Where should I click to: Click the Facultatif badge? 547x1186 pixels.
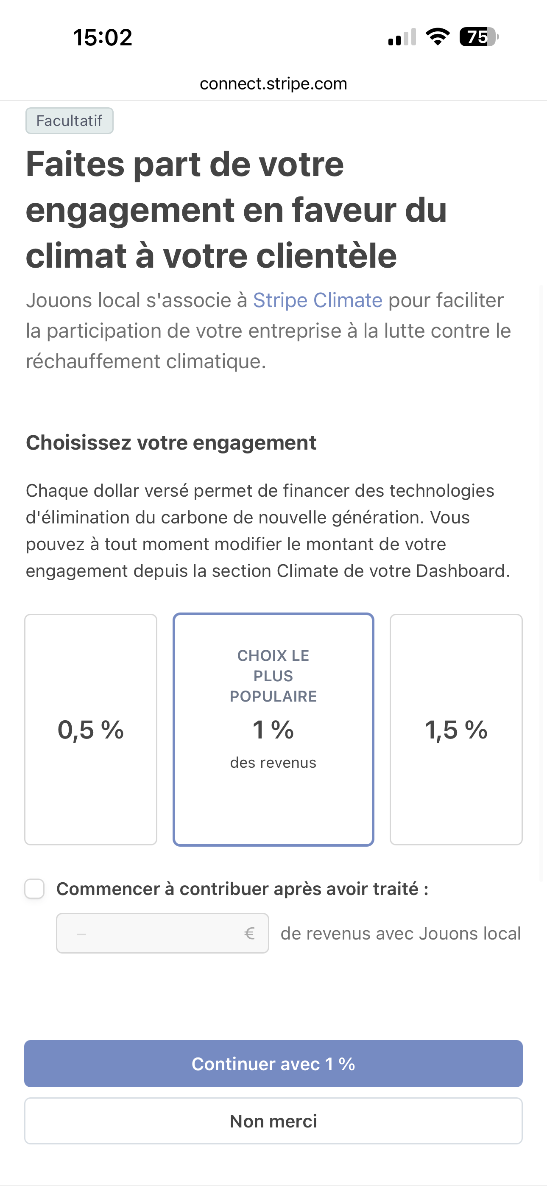[x=70, y=120]
